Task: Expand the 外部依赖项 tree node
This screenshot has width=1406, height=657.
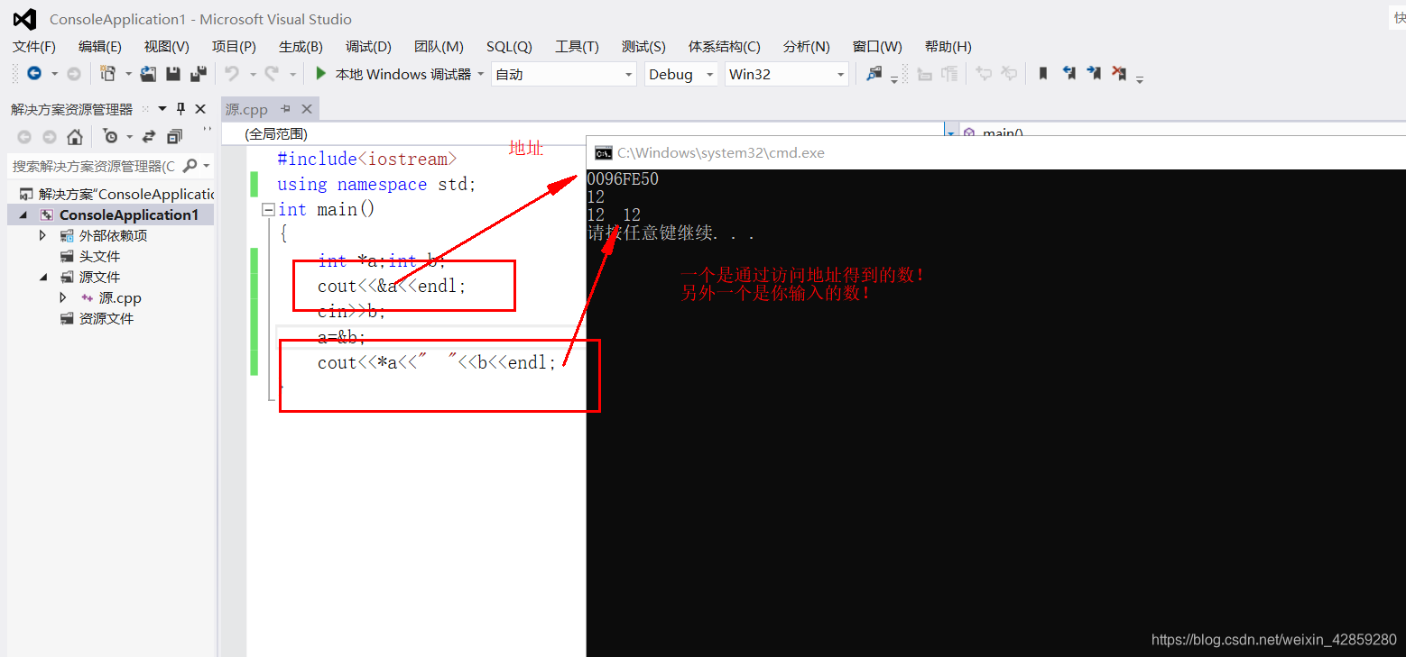Action: tap(42, 235)
